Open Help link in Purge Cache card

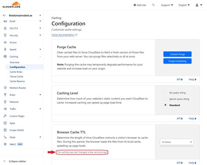(x=192, y=79)
